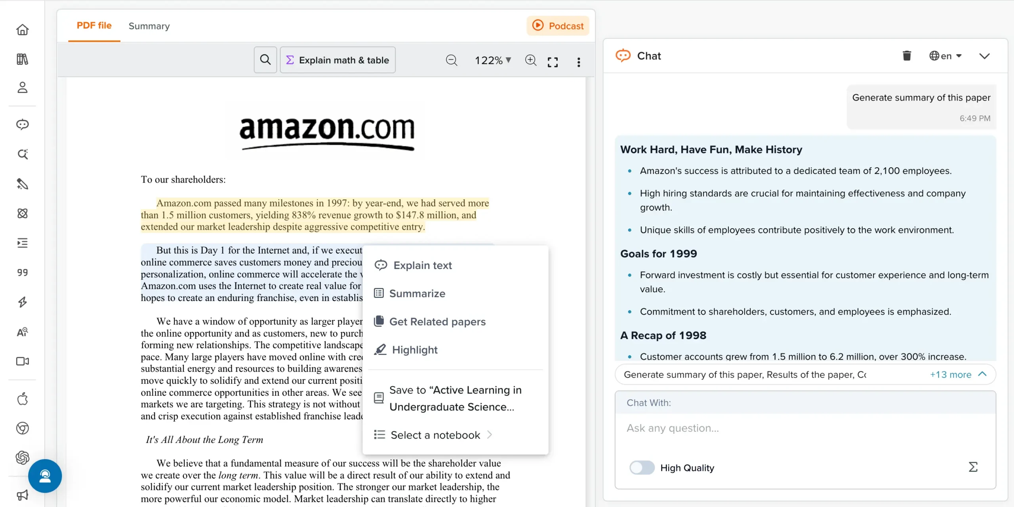Click the Podcast button
The image size is (1014, 507).
point(558,26)
